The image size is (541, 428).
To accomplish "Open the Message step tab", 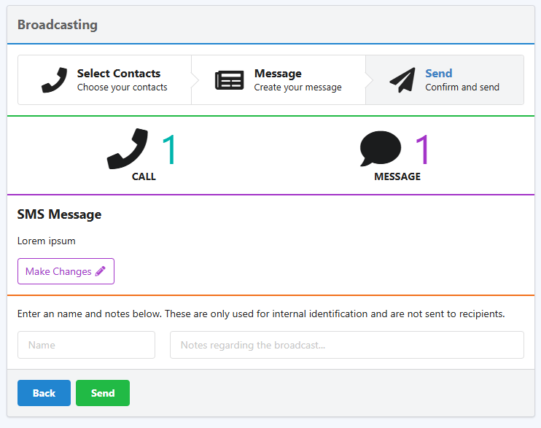I will tap(279, 79).
